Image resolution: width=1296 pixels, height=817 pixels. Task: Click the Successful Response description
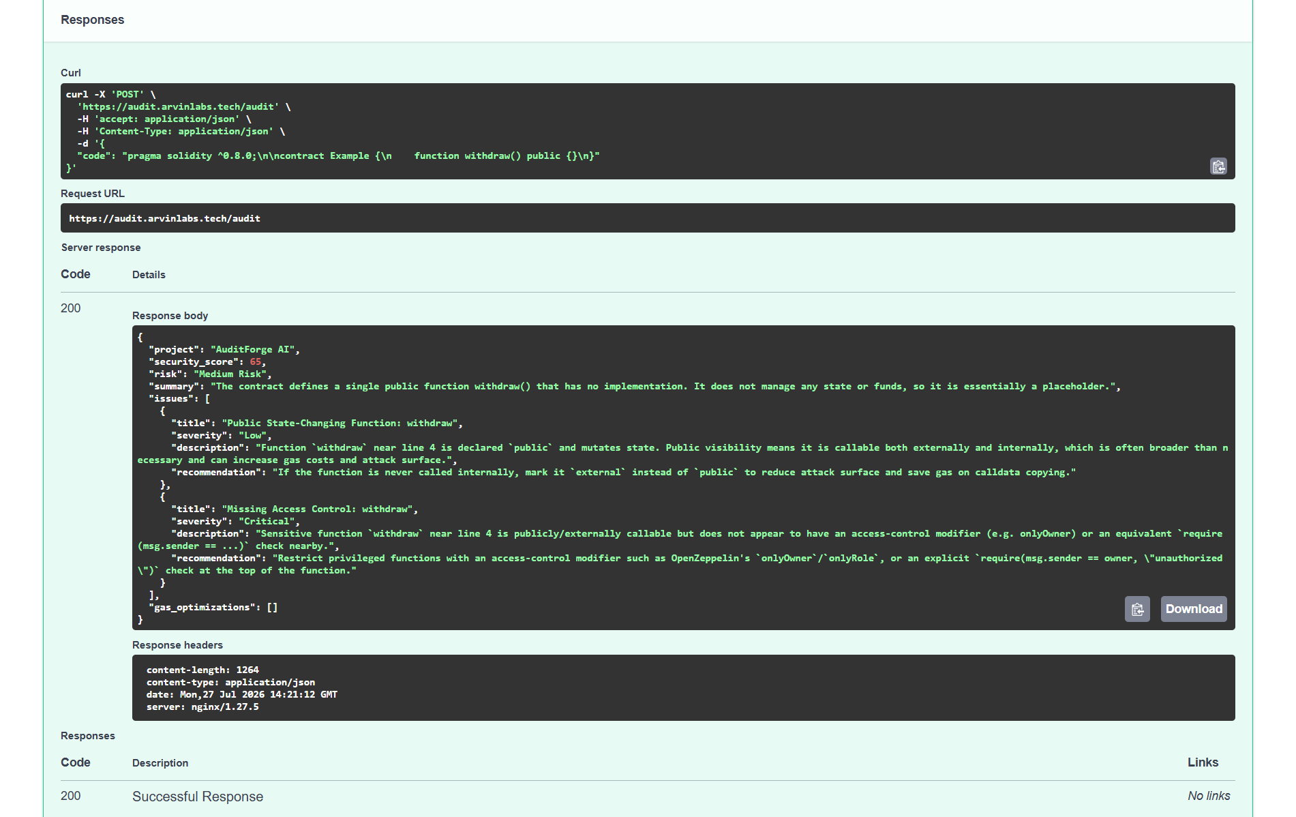click(198, 797)
